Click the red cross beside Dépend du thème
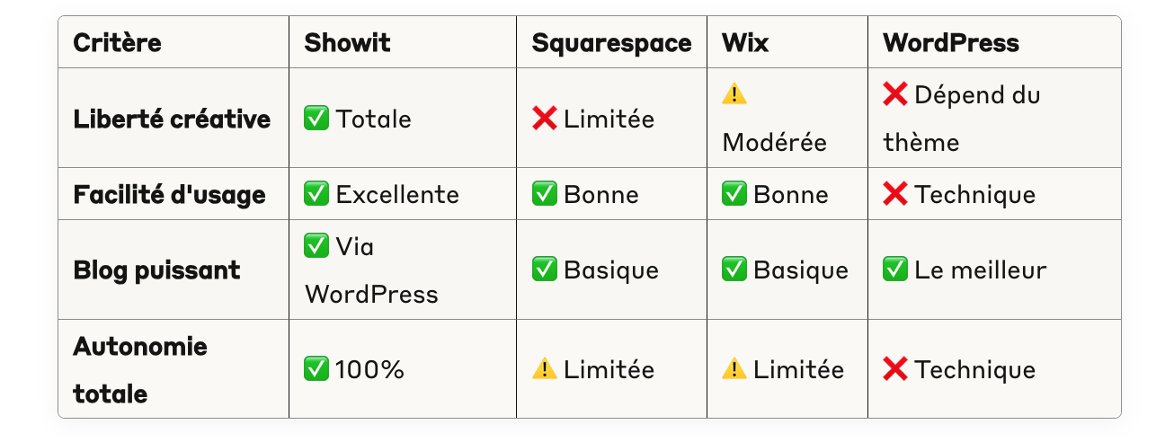The height and width of the screenshot is (442, 1174). 895,93
